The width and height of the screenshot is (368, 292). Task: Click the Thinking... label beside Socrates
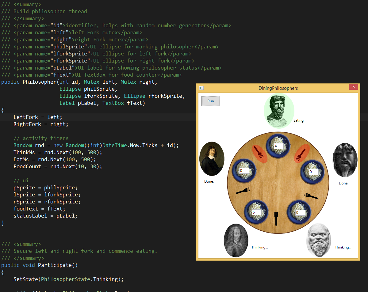[x=343, y=247]
